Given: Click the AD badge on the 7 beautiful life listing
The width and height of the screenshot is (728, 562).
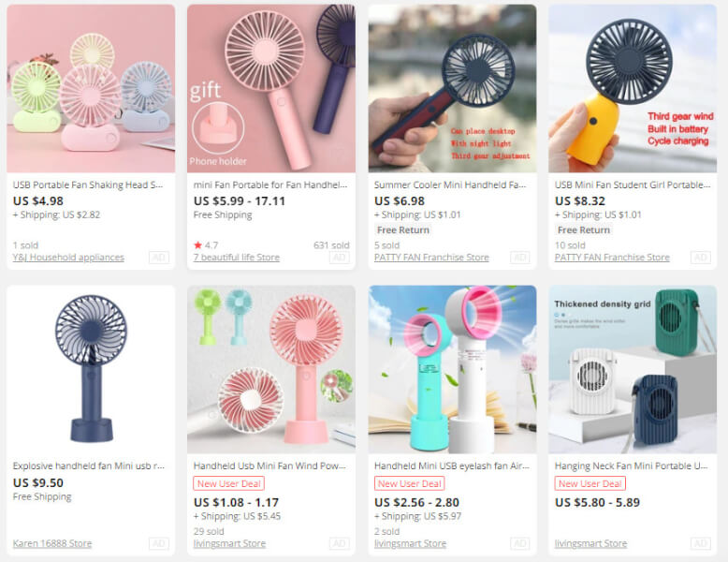Looking at the screenshot, I should coord(339,258).
